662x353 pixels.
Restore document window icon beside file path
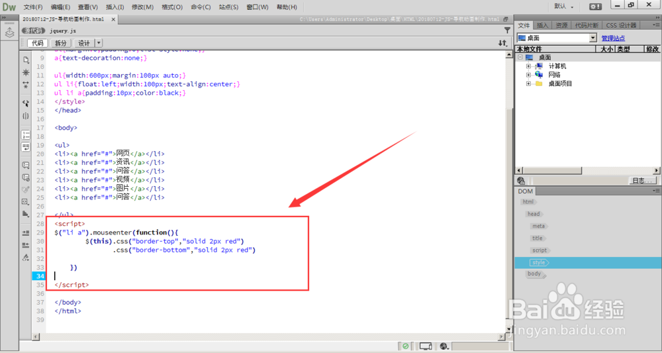coord(506,19)
